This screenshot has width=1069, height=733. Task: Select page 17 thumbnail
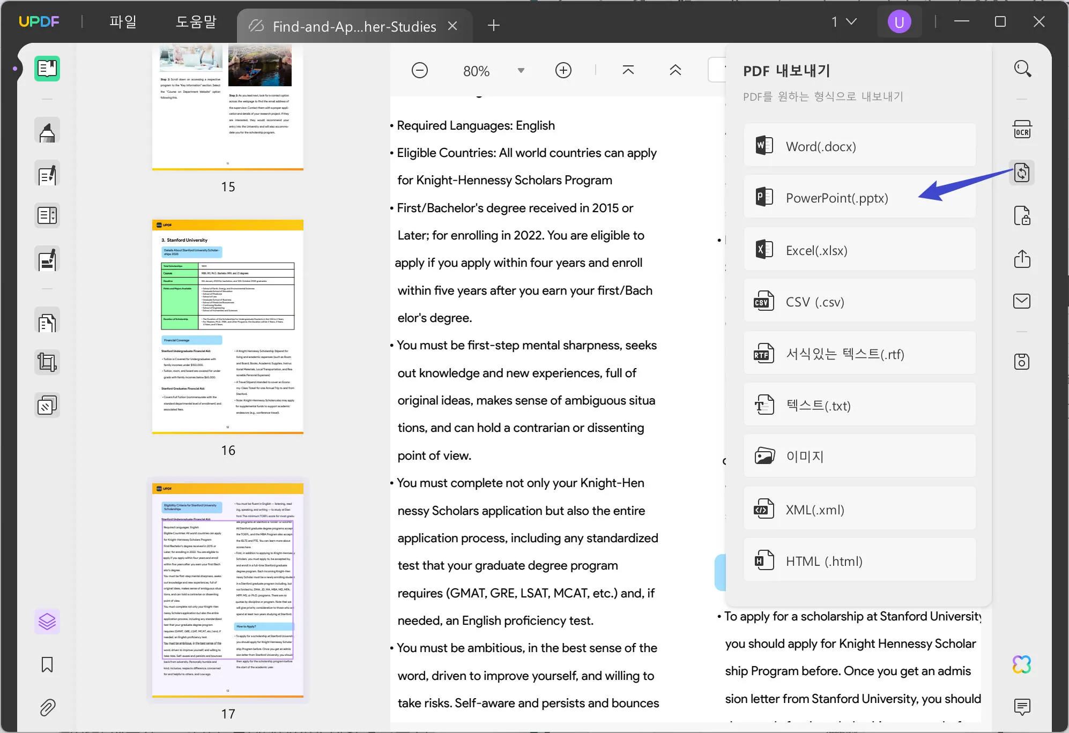point(228,590)
